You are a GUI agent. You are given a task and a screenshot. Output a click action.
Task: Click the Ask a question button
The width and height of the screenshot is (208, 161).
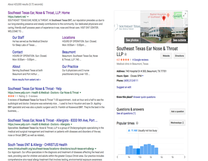click(178, 111)
